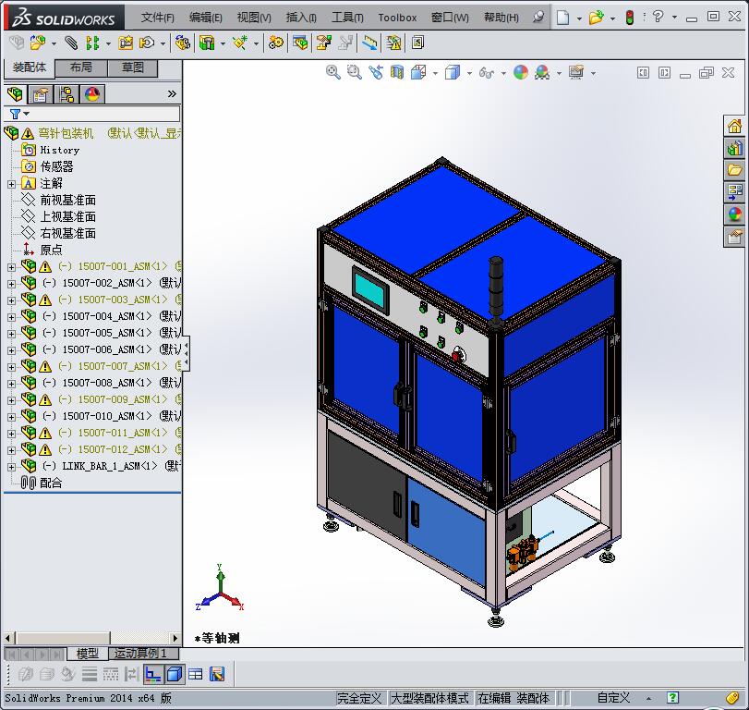
Task: Open the View Orientation dropdown arrow
Action: (x=435, y=73)
